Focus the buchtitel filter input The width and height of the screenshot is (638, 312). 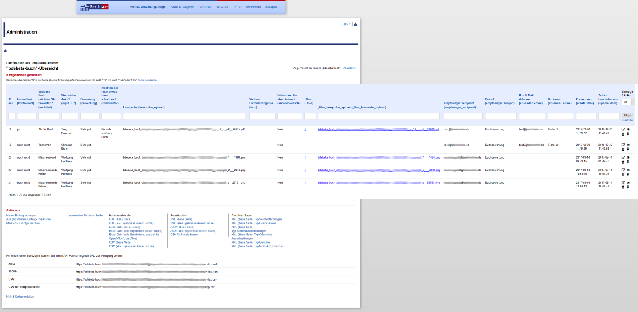coord(48,116)
